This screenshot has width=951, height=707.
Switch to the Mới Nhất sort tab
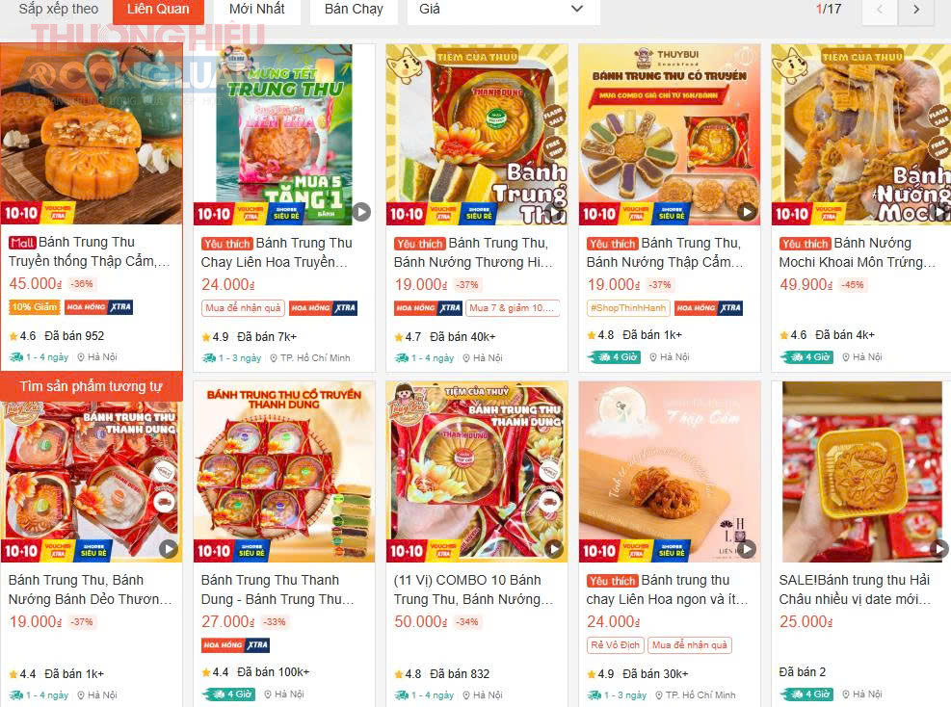(x=257, y=10)
